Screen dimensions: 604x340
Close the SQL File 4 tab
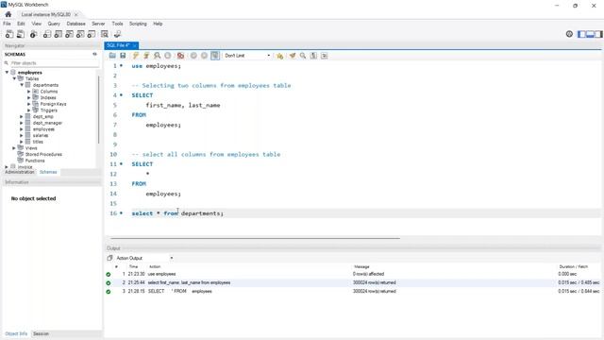tap(135, 45)
